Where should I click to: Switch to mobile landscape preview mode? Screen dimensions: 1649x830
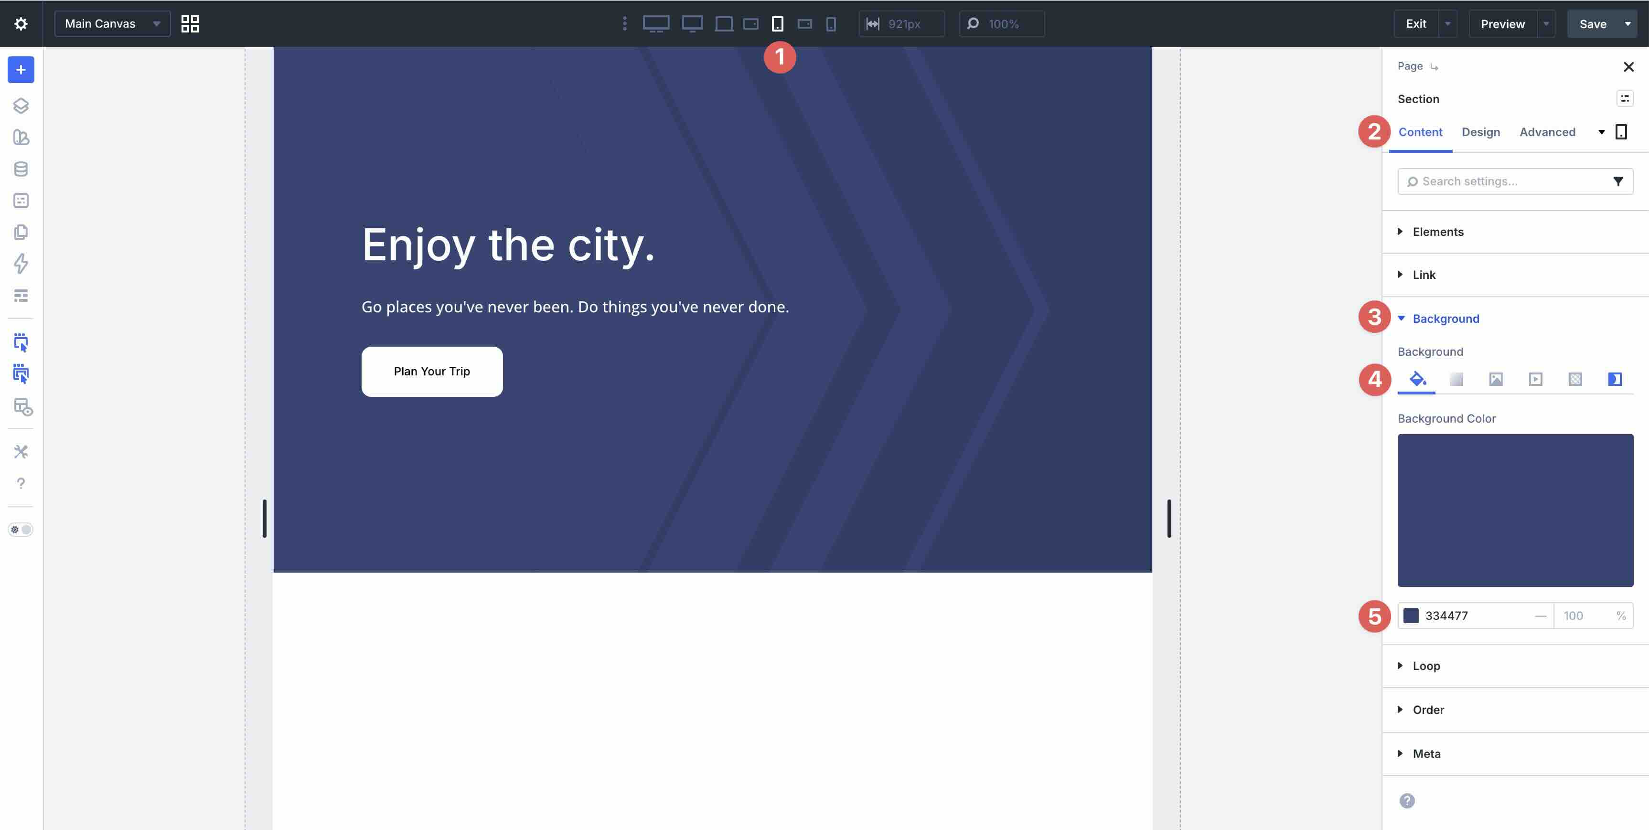(804, 24)
